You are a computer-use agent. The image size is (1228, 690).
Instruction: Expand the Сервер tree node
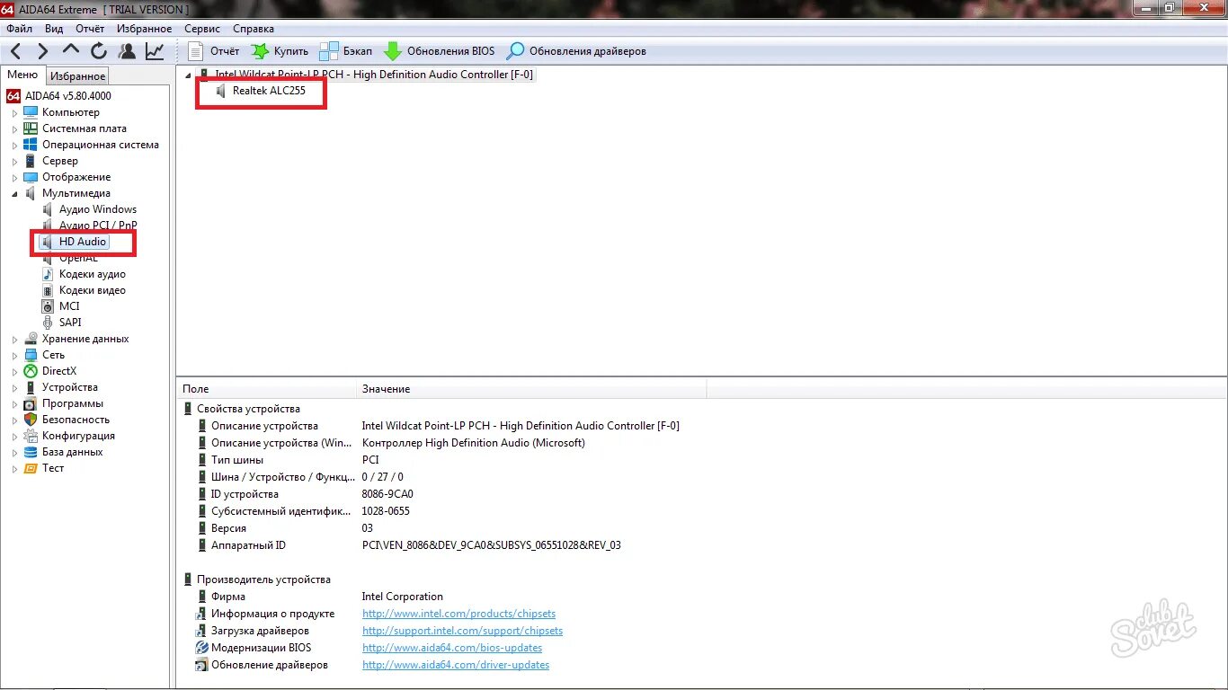tap(14, 162)
